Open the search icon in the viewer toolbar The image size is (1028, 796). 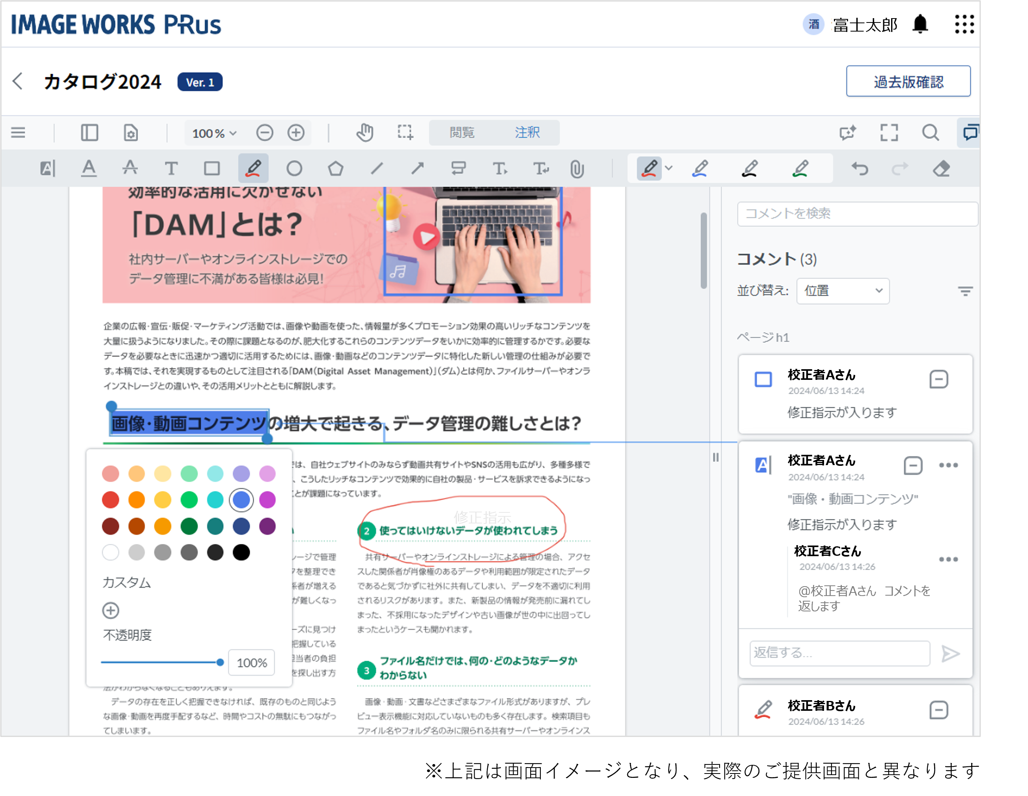(x=931, y=133)
